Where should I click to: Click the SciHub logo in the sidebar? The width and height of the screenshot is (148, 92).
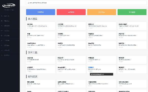[x=9, y=6]
